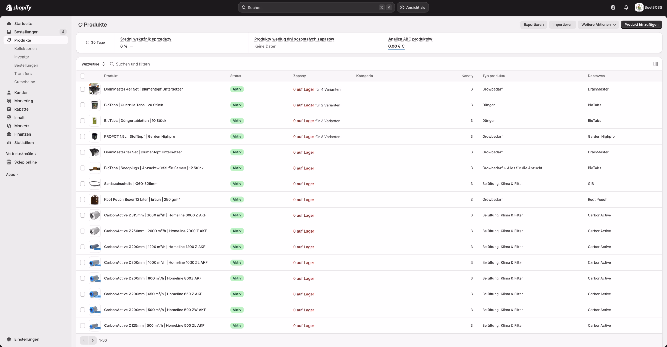
Task: Select the DrainMaster 1er Set checkbox
Action: tap(82, 152)
